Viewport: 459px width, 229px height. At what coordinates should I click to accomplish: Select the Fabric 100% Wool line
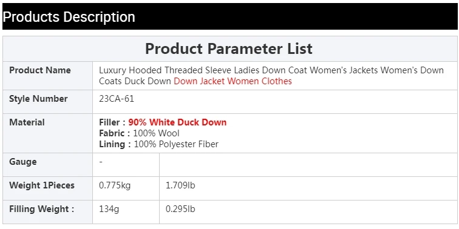140,133
